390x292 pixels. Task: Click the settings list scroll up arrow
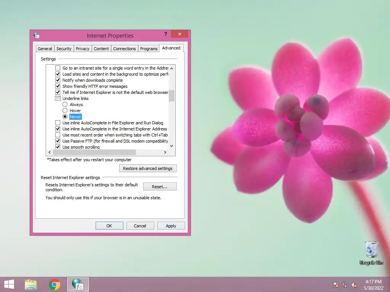pos(172,68)
